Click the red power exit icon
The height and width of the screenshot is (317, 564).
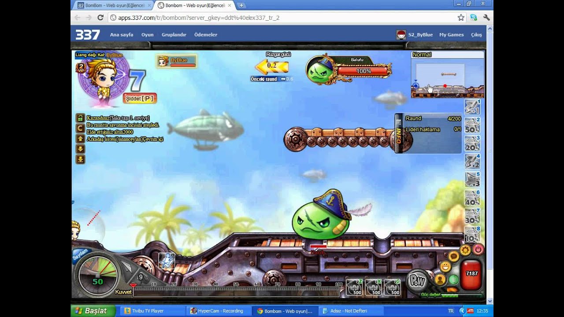pos(478,250)
